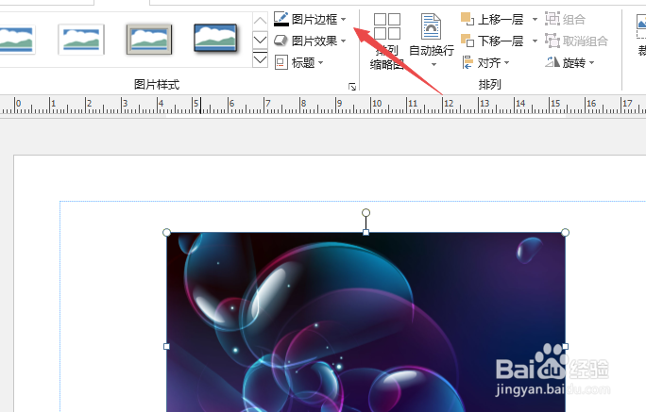The width and height of the screenshot is (646, 412).
Task: Open 图片样式 dialog launcher
Action: (352, 87)
